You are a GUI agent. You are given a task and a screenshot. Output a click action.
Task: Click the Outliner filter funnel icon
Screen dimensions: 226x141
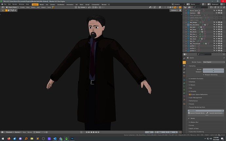211,7
